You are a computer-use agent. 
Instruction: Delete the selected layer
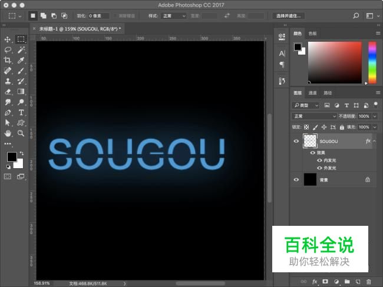369,282
